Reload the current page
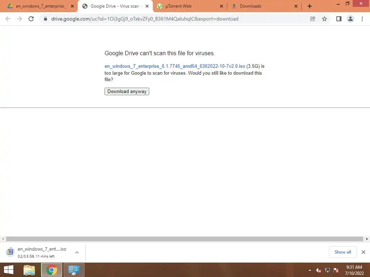Viewport: 370px width, 277px height. [x=31, y=19]
